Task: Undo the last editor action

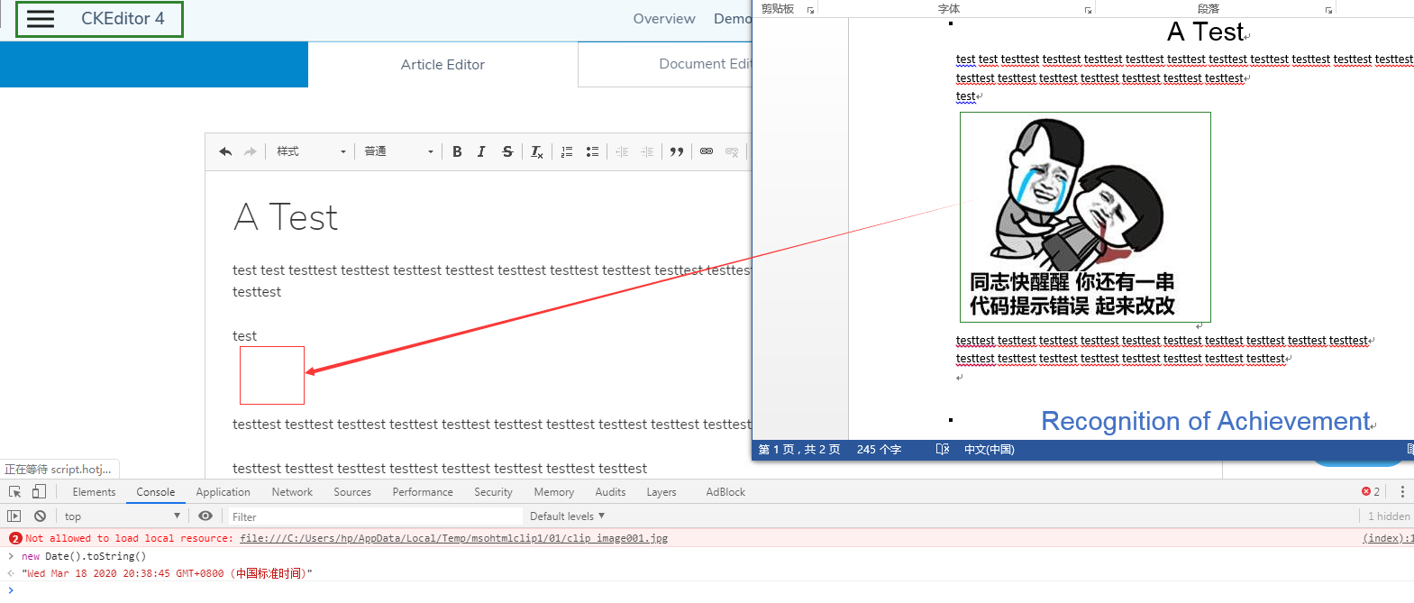Action: pyautogui.click(x=225, y=151)
